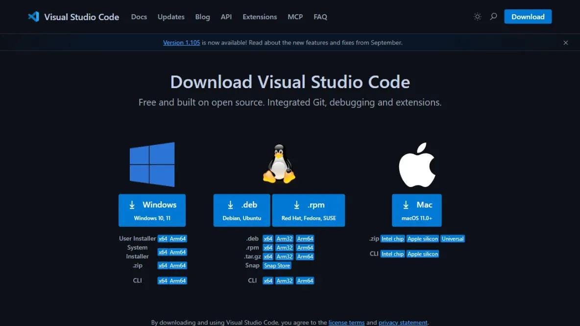Open search with the magnifier icon
The image size is (580, 326).
(493, 17)
